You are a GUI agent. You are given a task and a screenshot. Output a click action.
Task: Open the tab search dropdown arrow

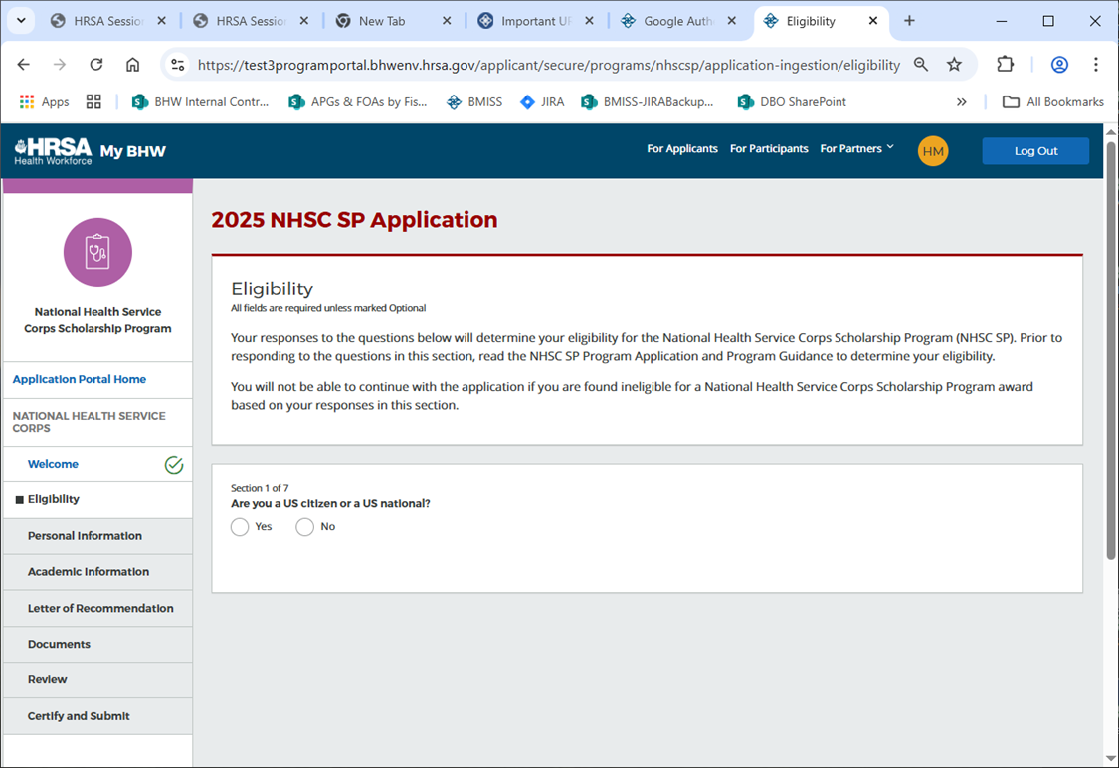[21, 21]
